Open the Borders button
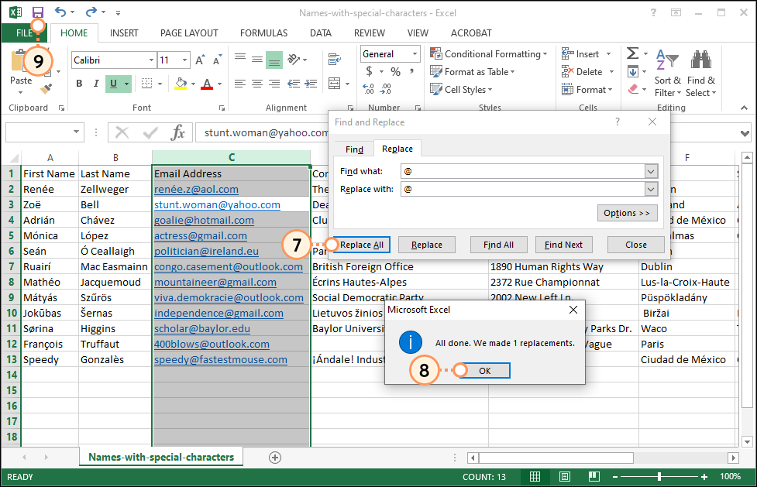This screenshot has height=487, width=757. coord(146,84)
